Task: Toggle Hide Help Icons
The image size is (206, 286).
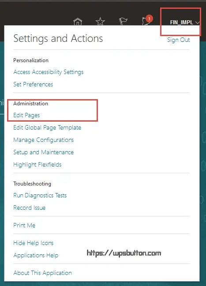Action: coord(34,243)
